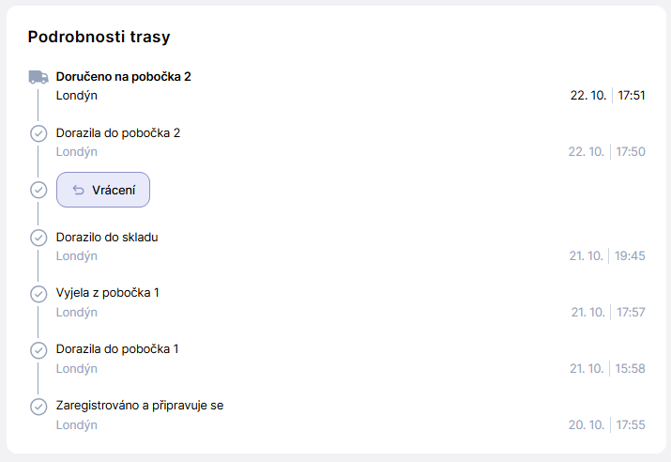Click checkmark icon beside Zaregistrováno a připravuje se
This screenshot has width=671, height=462.
[x=38, y=407]
